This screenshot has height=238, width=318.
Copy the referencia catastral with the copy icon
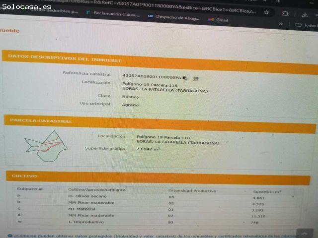[185, 78]
